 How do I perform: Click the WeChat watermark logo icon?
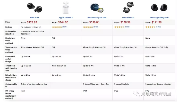137,94
